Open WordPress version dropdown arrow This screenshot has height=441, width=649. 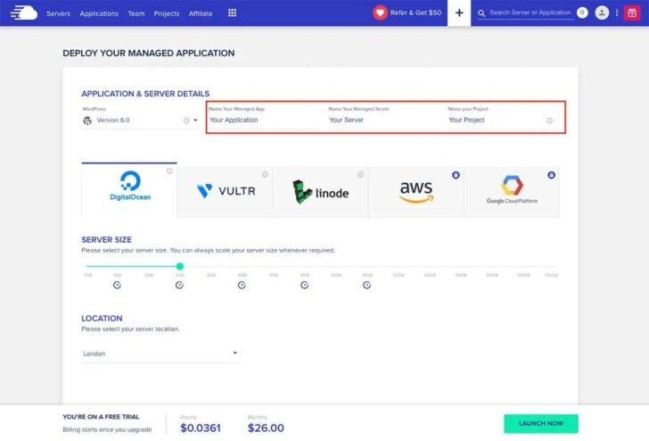coord(195,121)
